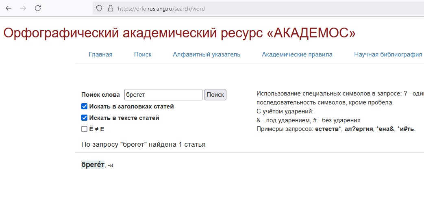Click the browser Forward arrow
The image size is (424, 204).
coord(23,8)
